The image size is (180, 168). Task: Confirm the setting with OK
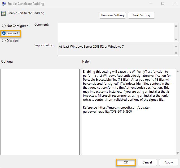(x=126, y=162)
